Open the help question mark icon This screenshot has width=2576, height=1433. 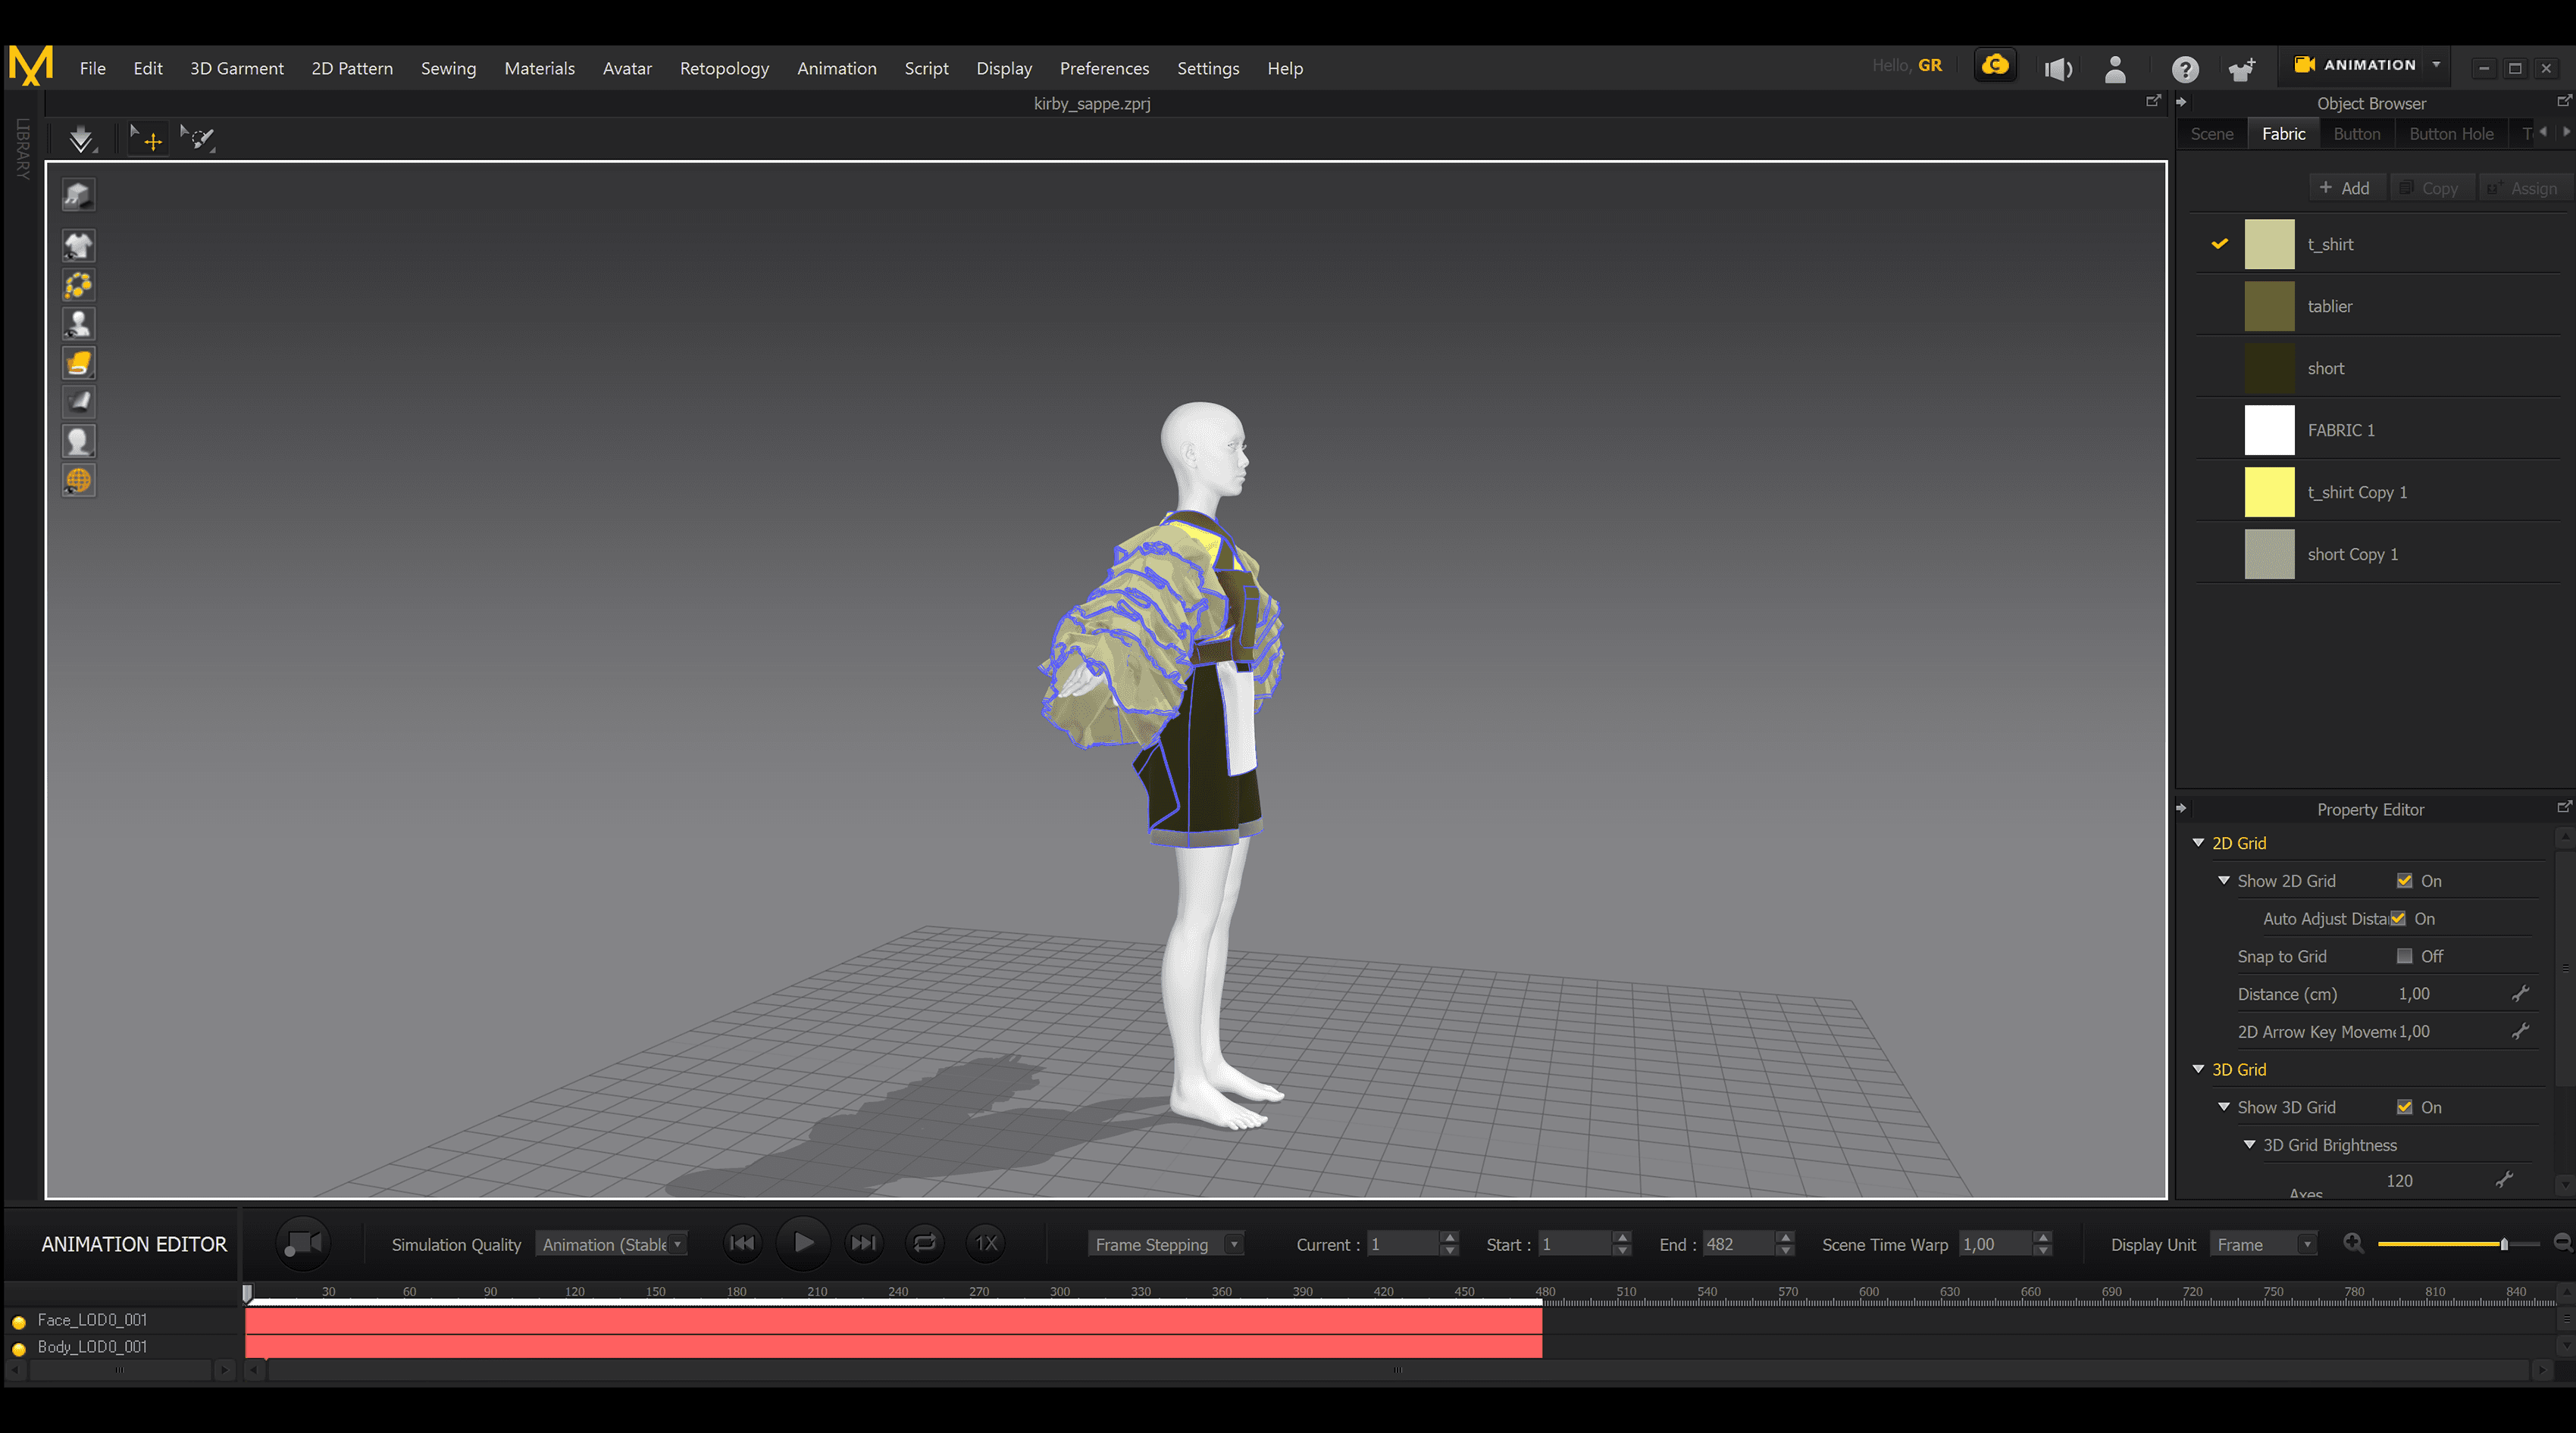[x=2185, y=68]
